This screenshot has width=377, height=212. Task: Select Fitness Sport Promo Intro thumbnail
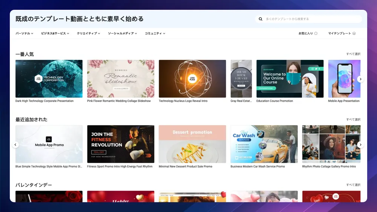[121, 144]
